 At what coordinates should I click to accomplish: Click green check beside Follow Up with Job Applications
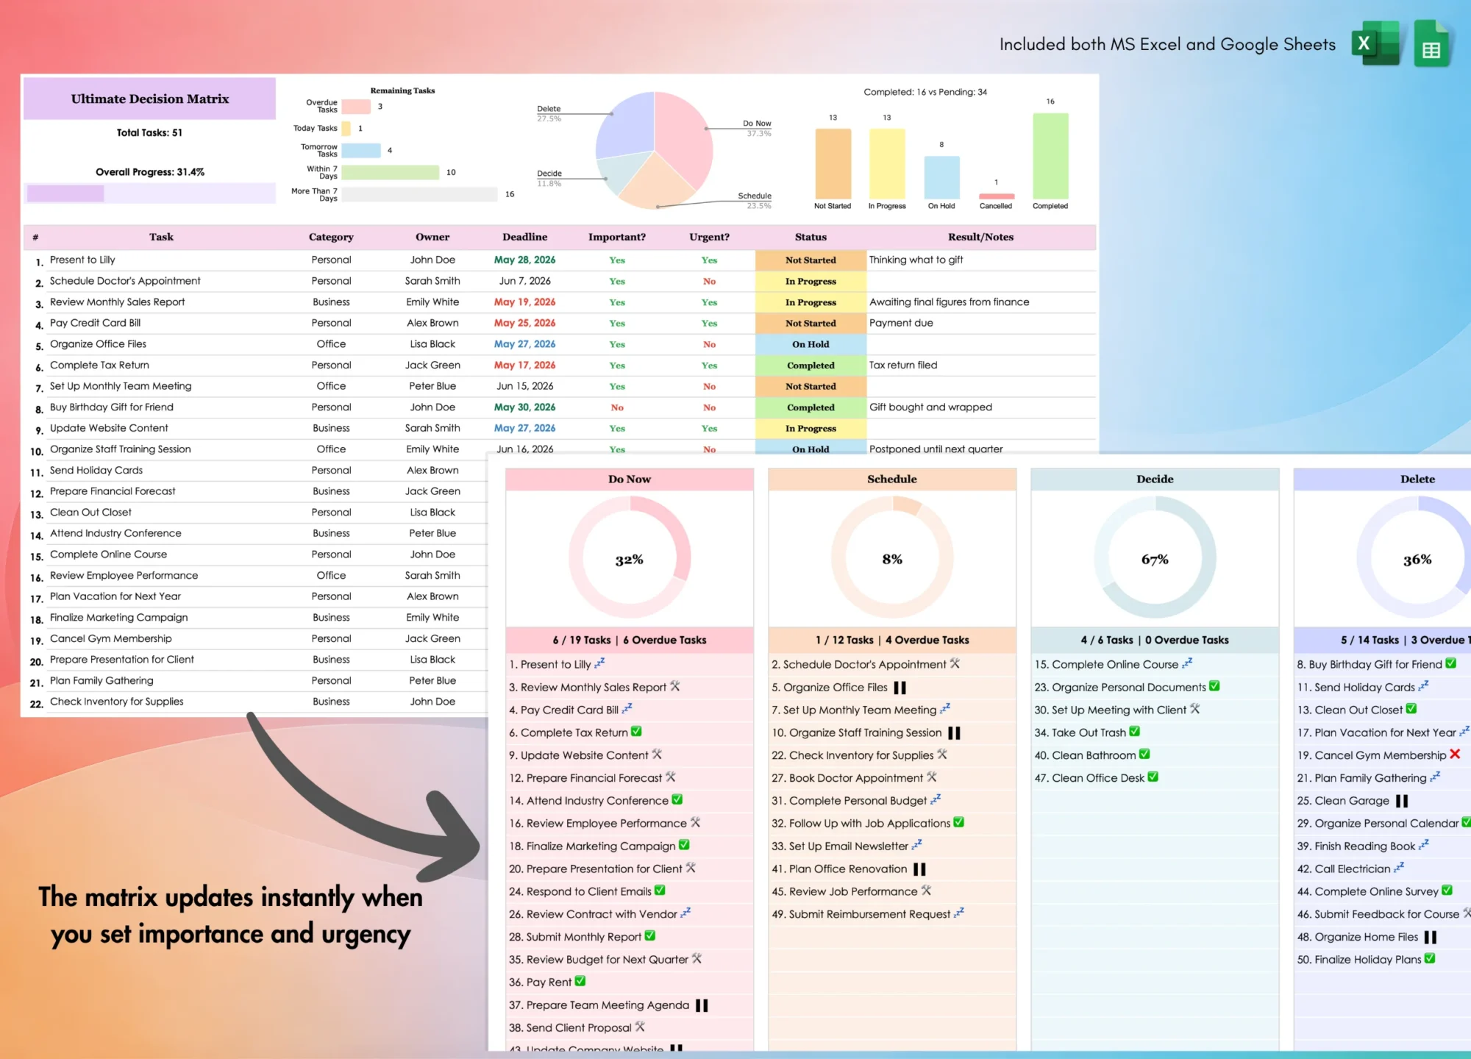click(x=959, y=822)
